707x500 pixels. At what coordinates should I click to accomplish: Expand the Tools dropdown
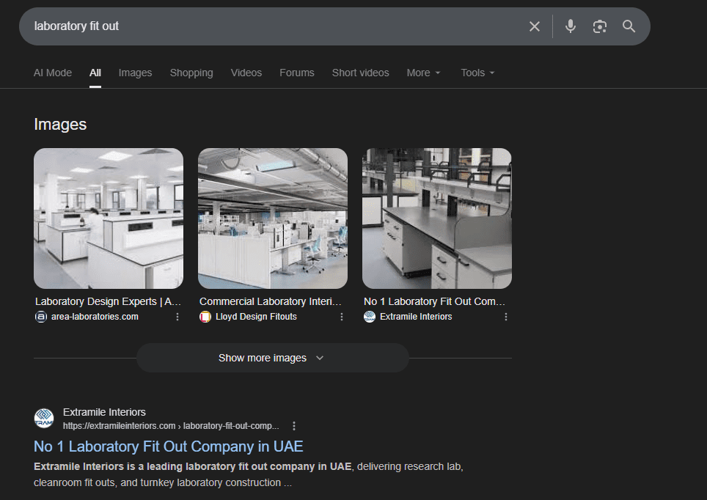(x=477, y=73)
